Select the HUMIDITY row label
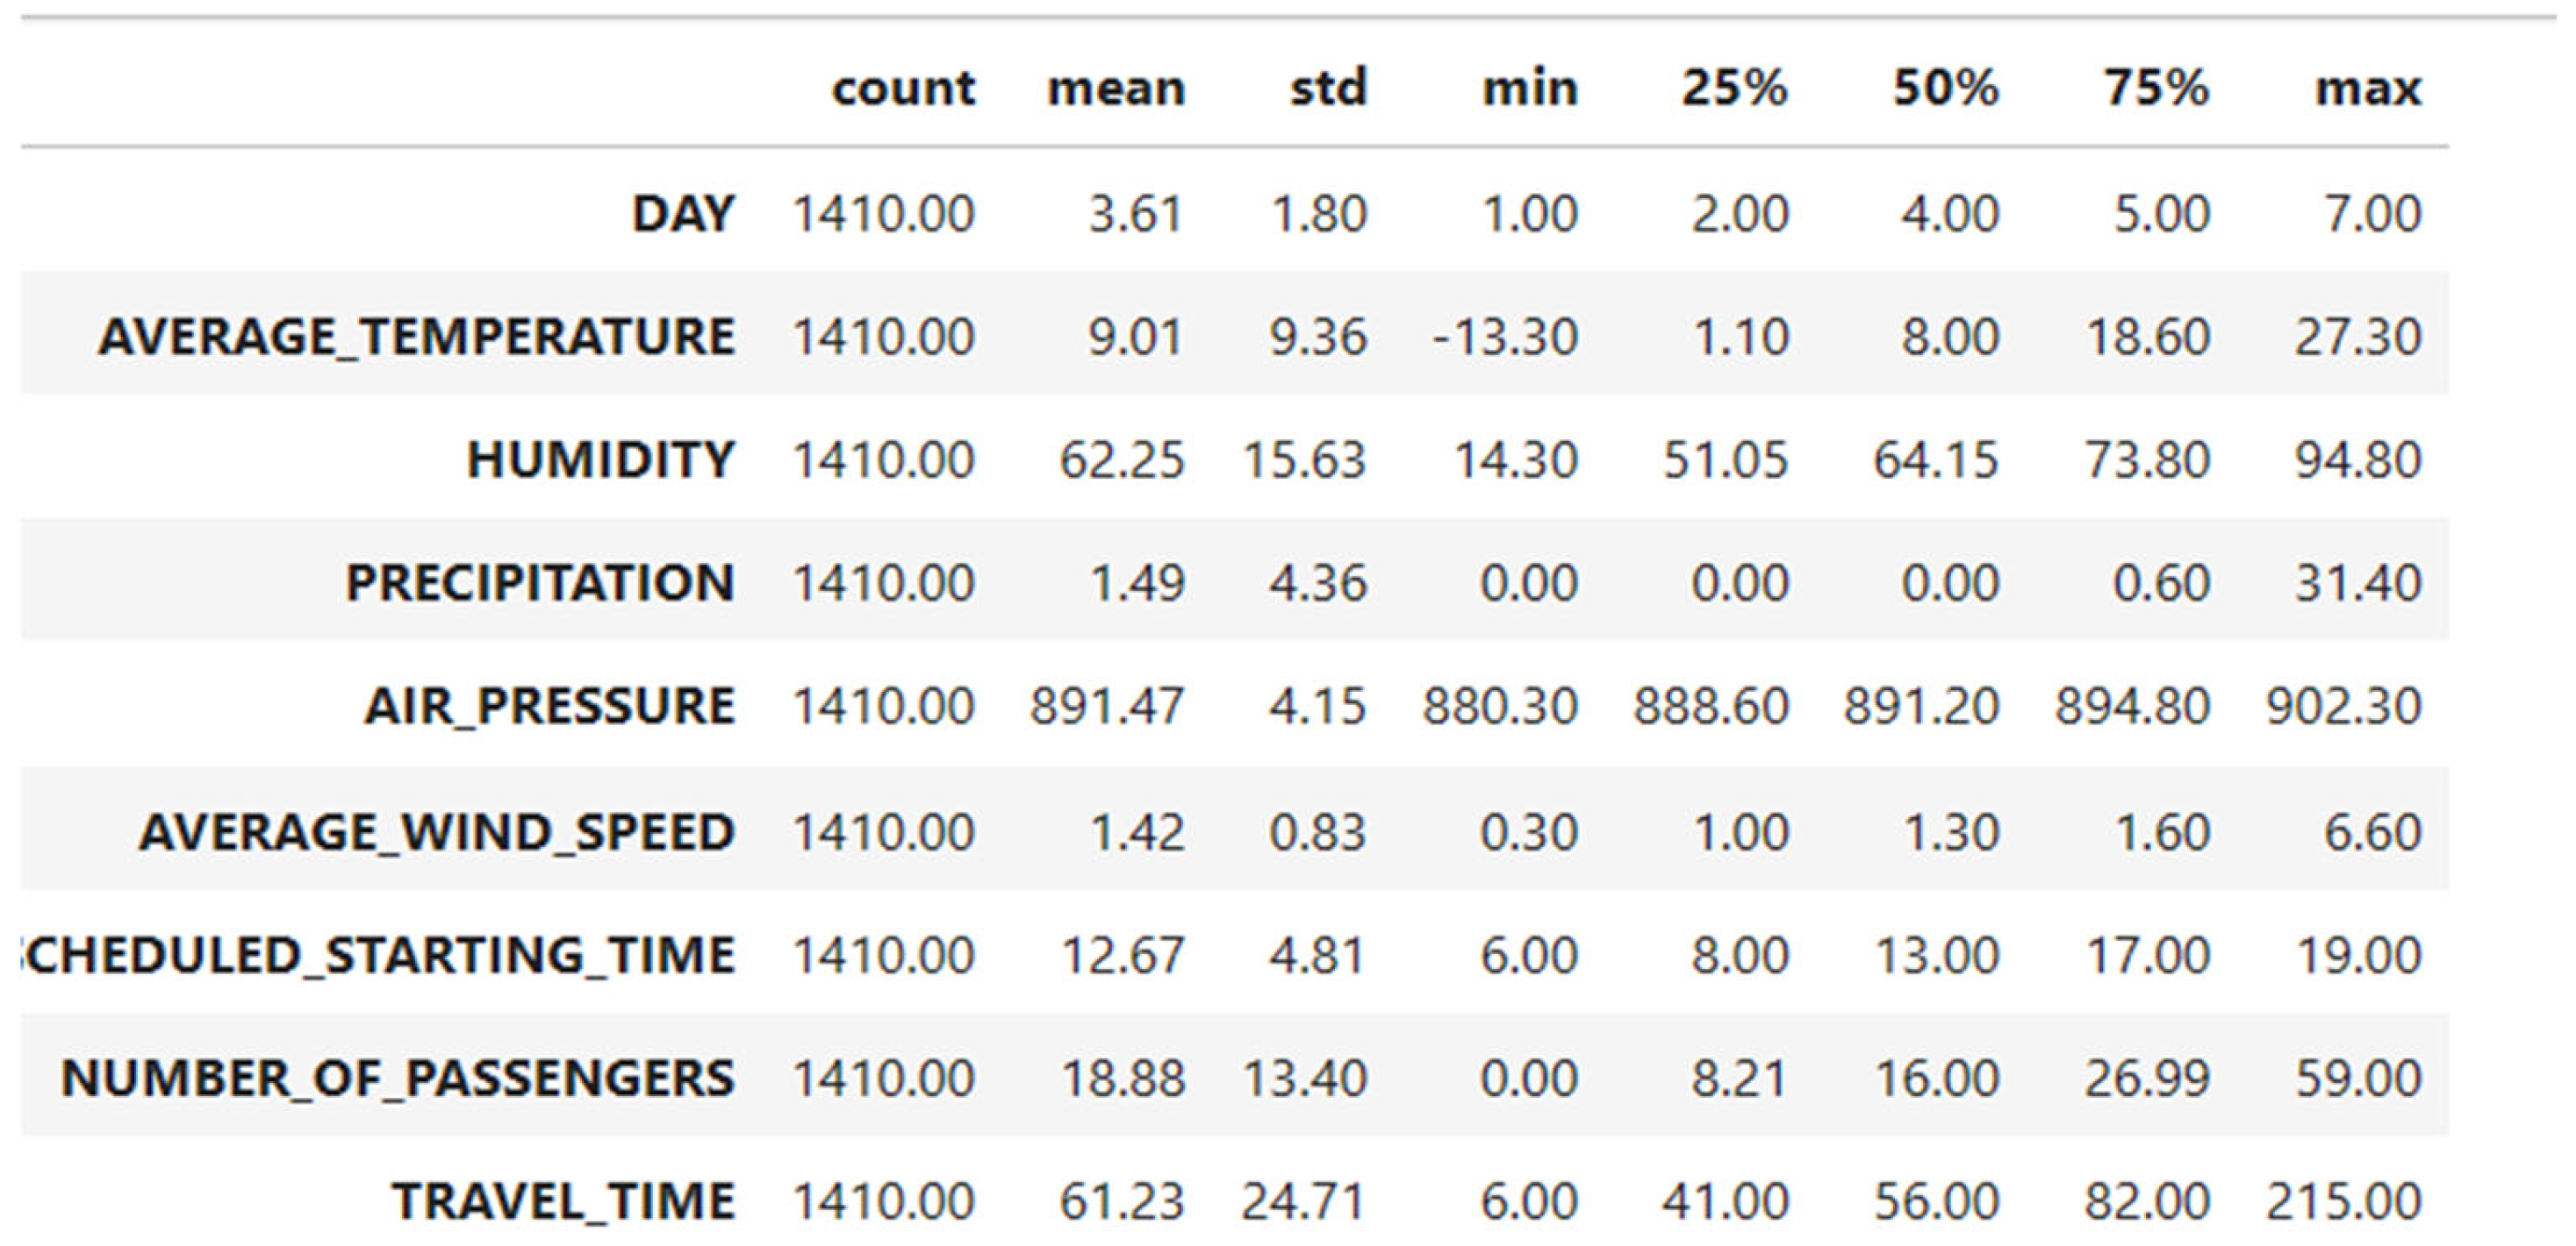The height and width of the screenshot is (1246, 2576). point(601,459)
